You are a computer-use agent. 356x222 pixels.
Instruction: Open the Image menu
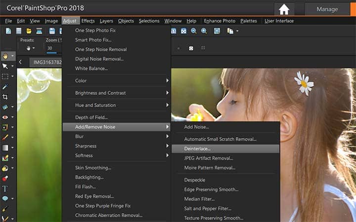(x=51, y=21)
